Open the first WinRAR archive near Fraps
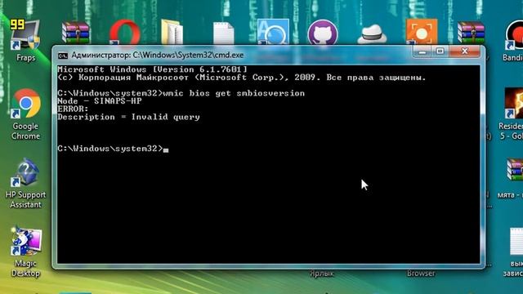This screenshot has width=523, height=294. point(76,33)
